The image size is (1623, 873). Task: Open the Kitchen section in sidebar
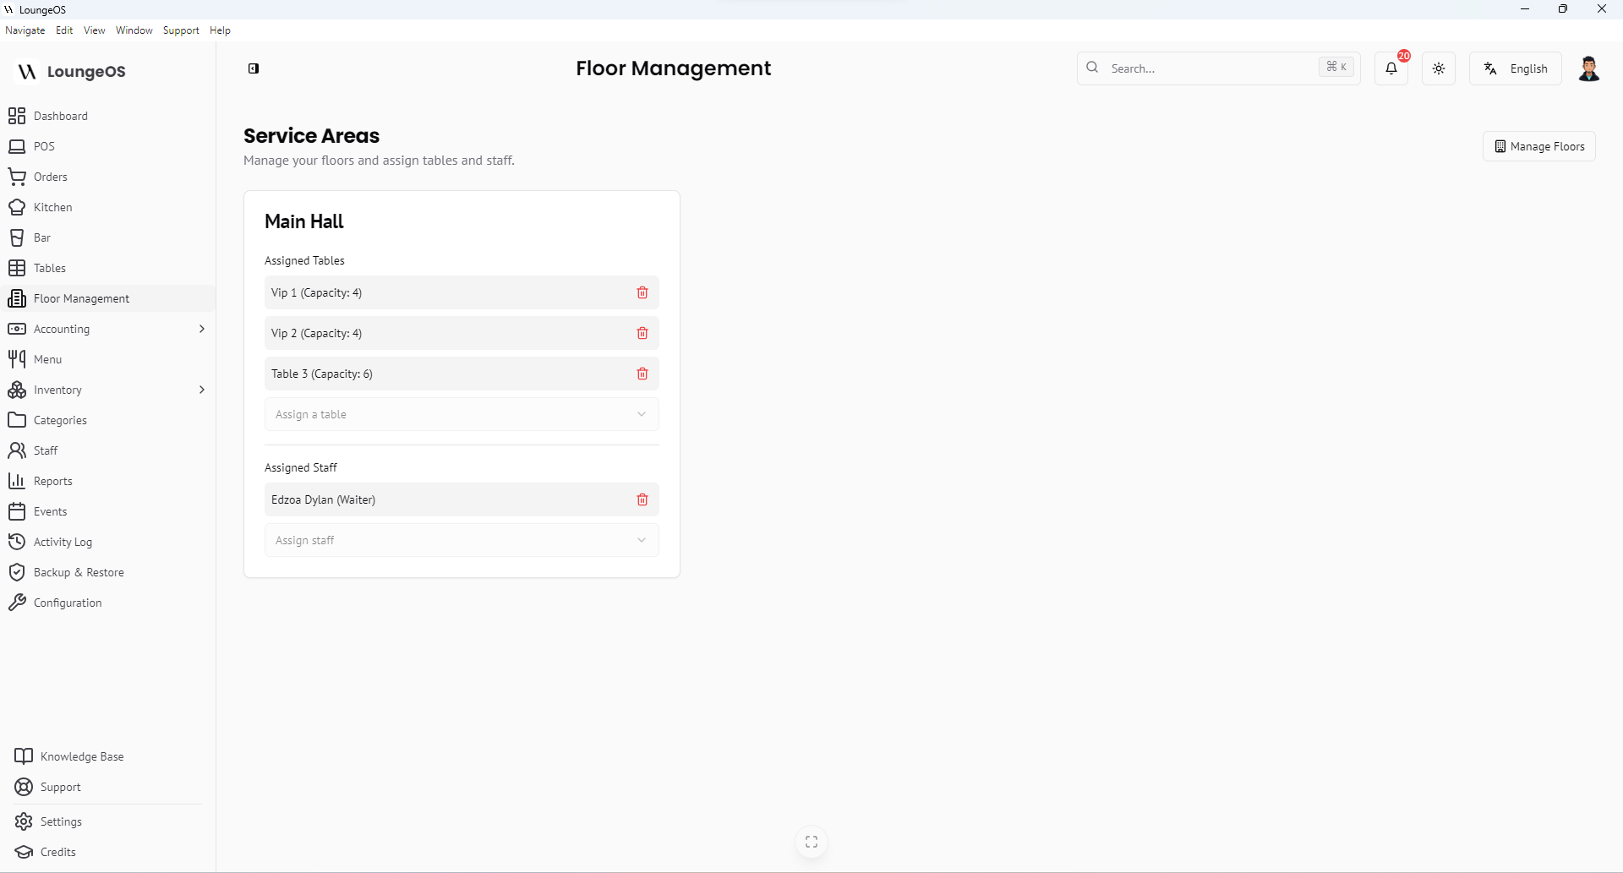(x=52, y=207)
